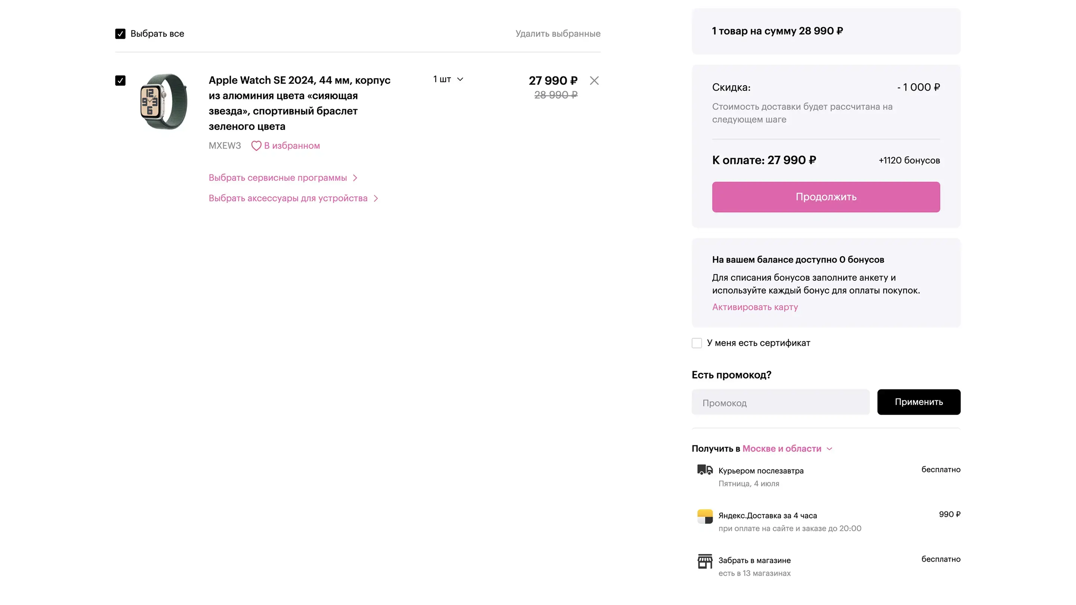
Task: Uncheck the Apple Watch item checkbox
Action: (120, 81)
